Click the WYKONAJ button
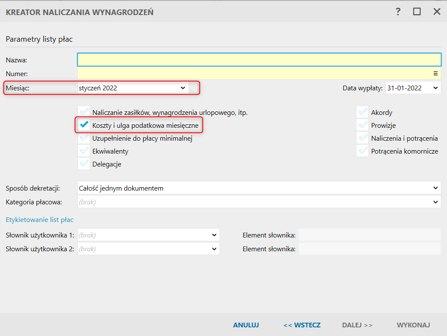Image resolution: width=447 pixels, height=336 pixels. point(413,325)
